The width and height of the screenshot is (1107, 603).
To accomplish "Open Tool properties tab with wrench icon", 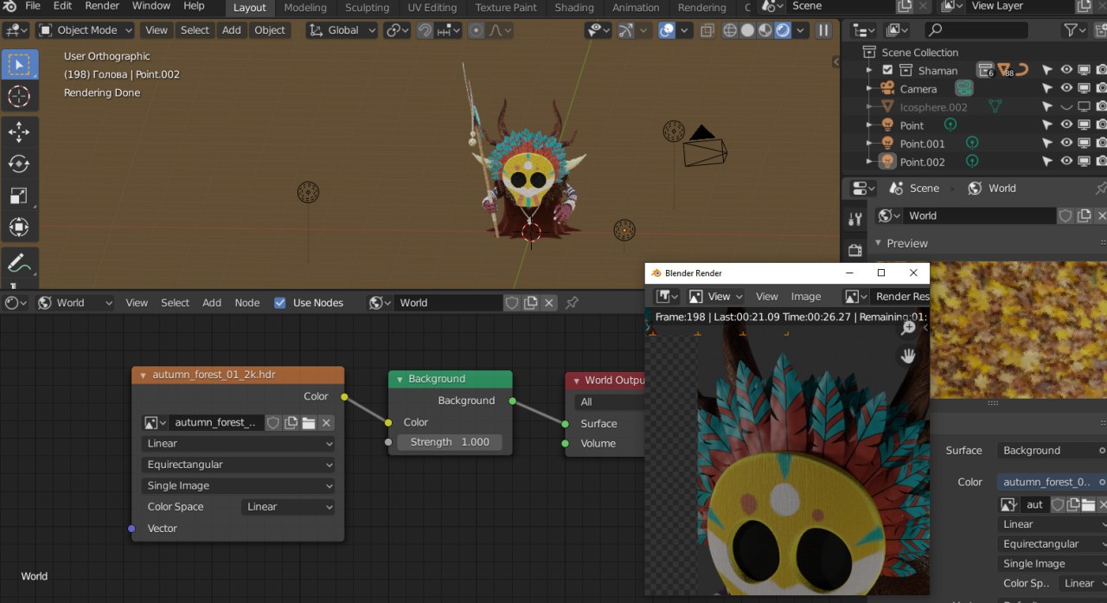I will tap(855, 219).
